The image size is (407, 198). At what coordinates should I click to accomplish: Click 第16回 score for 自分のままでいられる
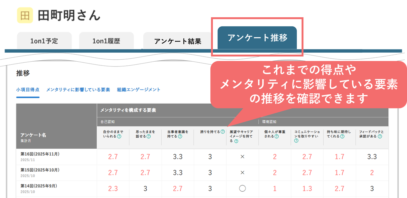113,157
